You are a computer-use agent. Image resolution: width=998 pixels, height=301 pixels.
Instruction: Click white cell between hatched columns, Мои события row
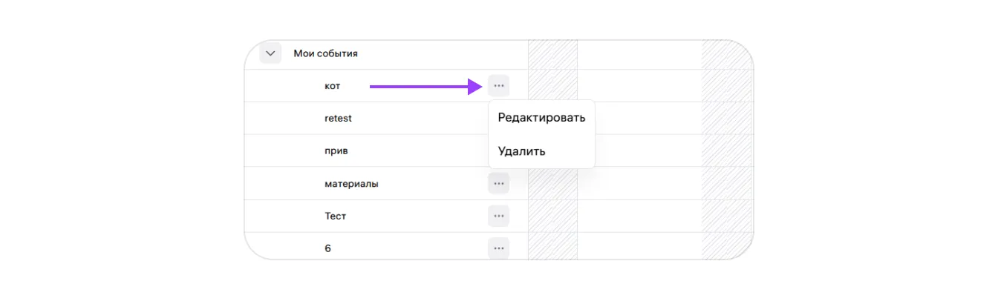pyautogui.click(x=639, y=54)
